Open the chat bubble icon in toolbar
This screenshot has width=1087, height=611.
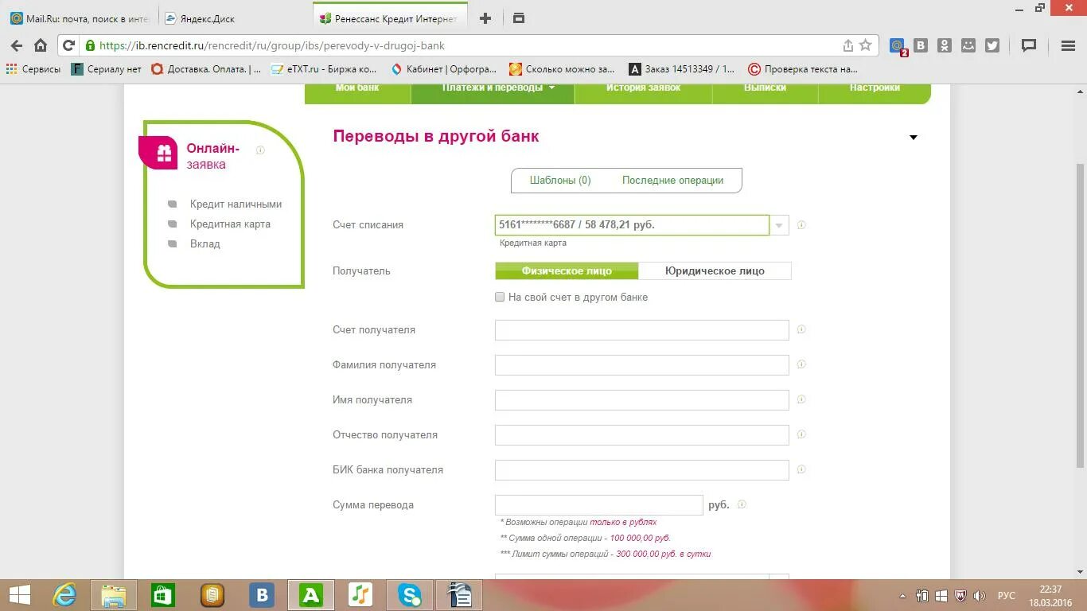point(1029,45)
